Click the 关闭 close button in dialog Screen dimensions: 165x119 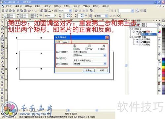[x=102, y=70]
